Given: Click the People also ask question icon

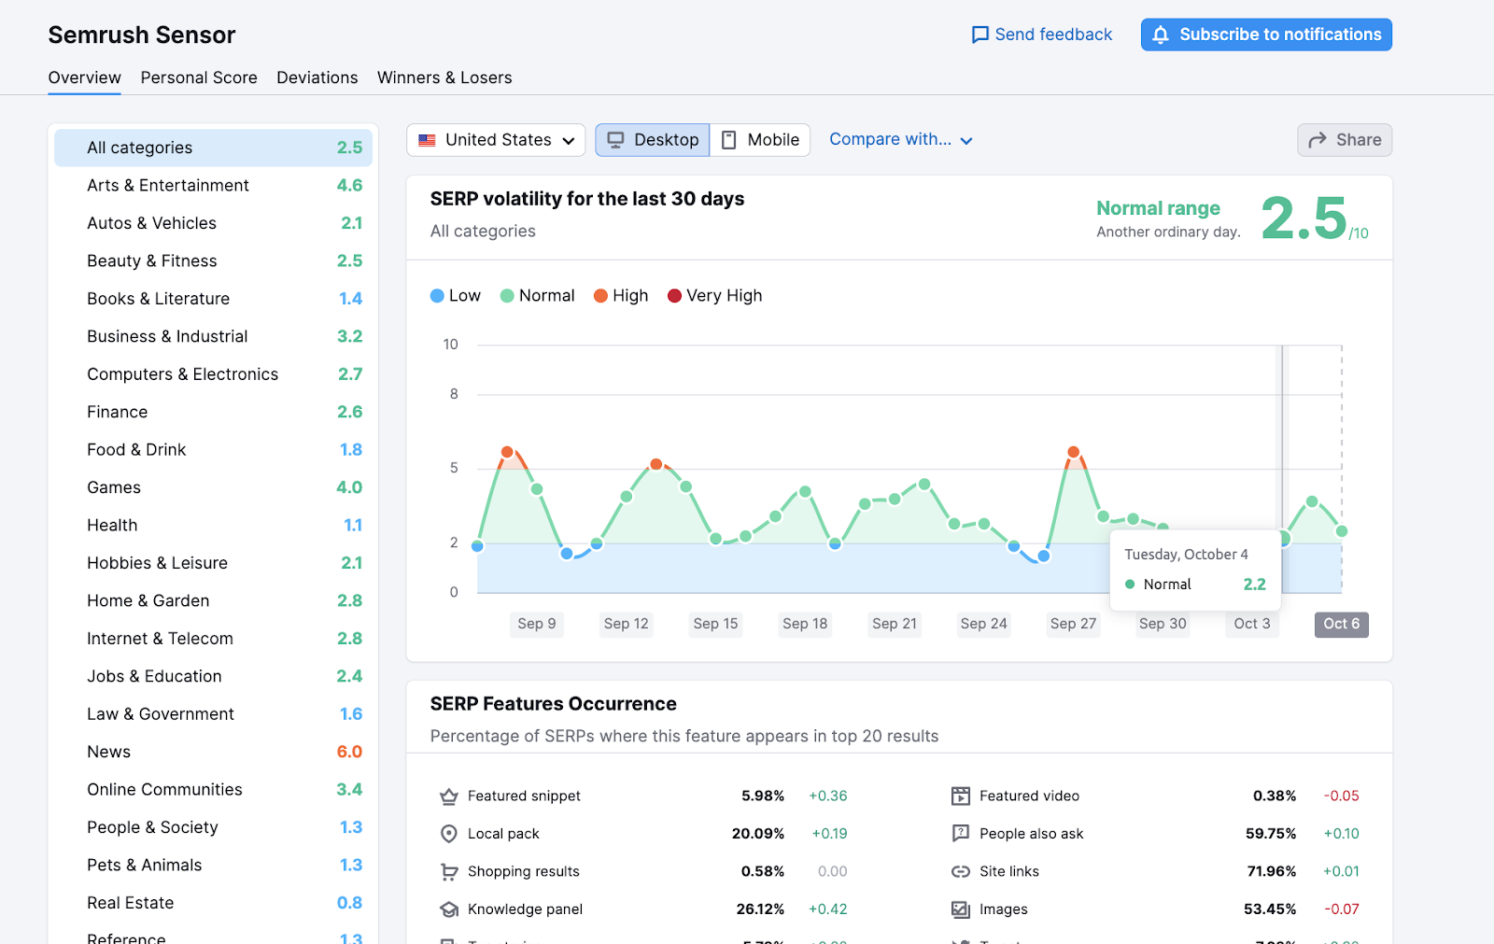Looking at the screenshot, I should pos(961,834).
